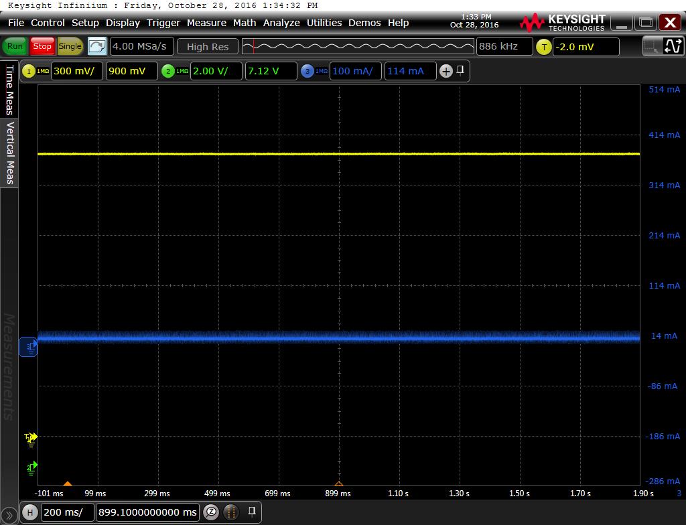Select the orange trigger marker at 899 ms
The image size is (686, 525).
tap(338, 483)
